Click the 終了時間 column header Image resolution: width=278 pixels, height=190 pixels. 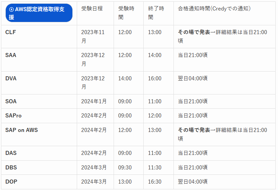156,13
